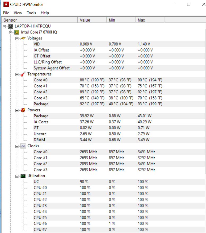This screenshot has width=206, height=233.
Task: Click the Sensor column header
Action: coord(39,20)
